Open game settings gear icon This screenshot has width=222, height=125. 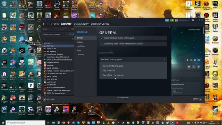[189, 67]
